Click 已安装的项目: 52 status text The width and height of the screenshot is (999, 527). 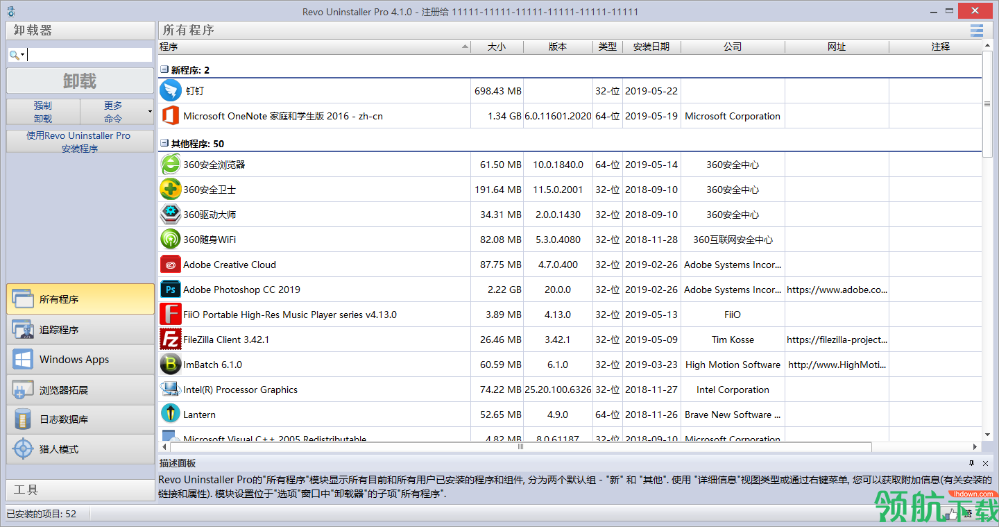(42, 514)
